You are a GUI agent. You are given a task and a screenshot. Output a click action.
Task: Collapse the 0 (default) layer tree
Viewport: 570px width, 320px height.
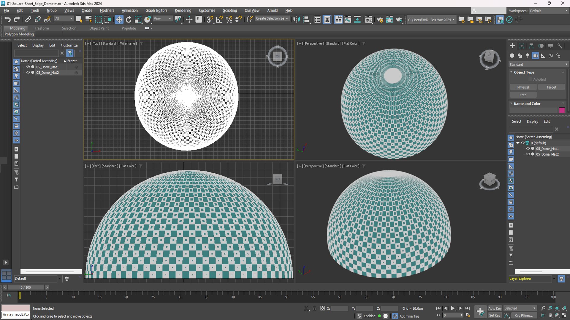(x=518, y=143)
